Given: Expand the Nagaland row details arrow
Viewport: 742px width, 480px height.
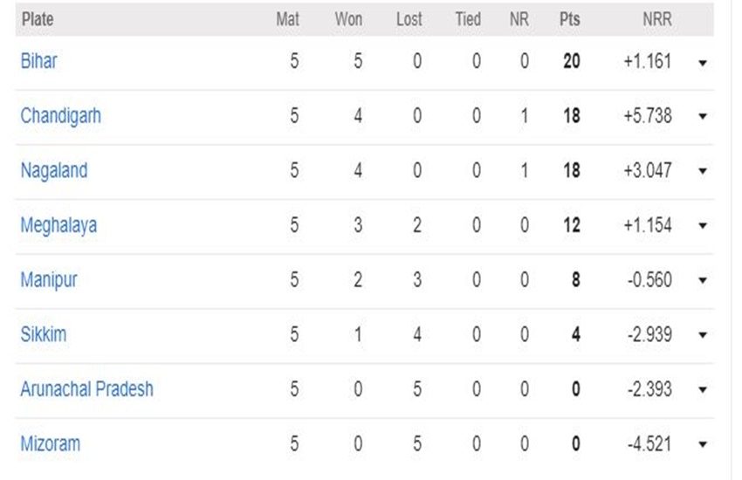Looking at the screenshot, I should [x=702, y=171].
